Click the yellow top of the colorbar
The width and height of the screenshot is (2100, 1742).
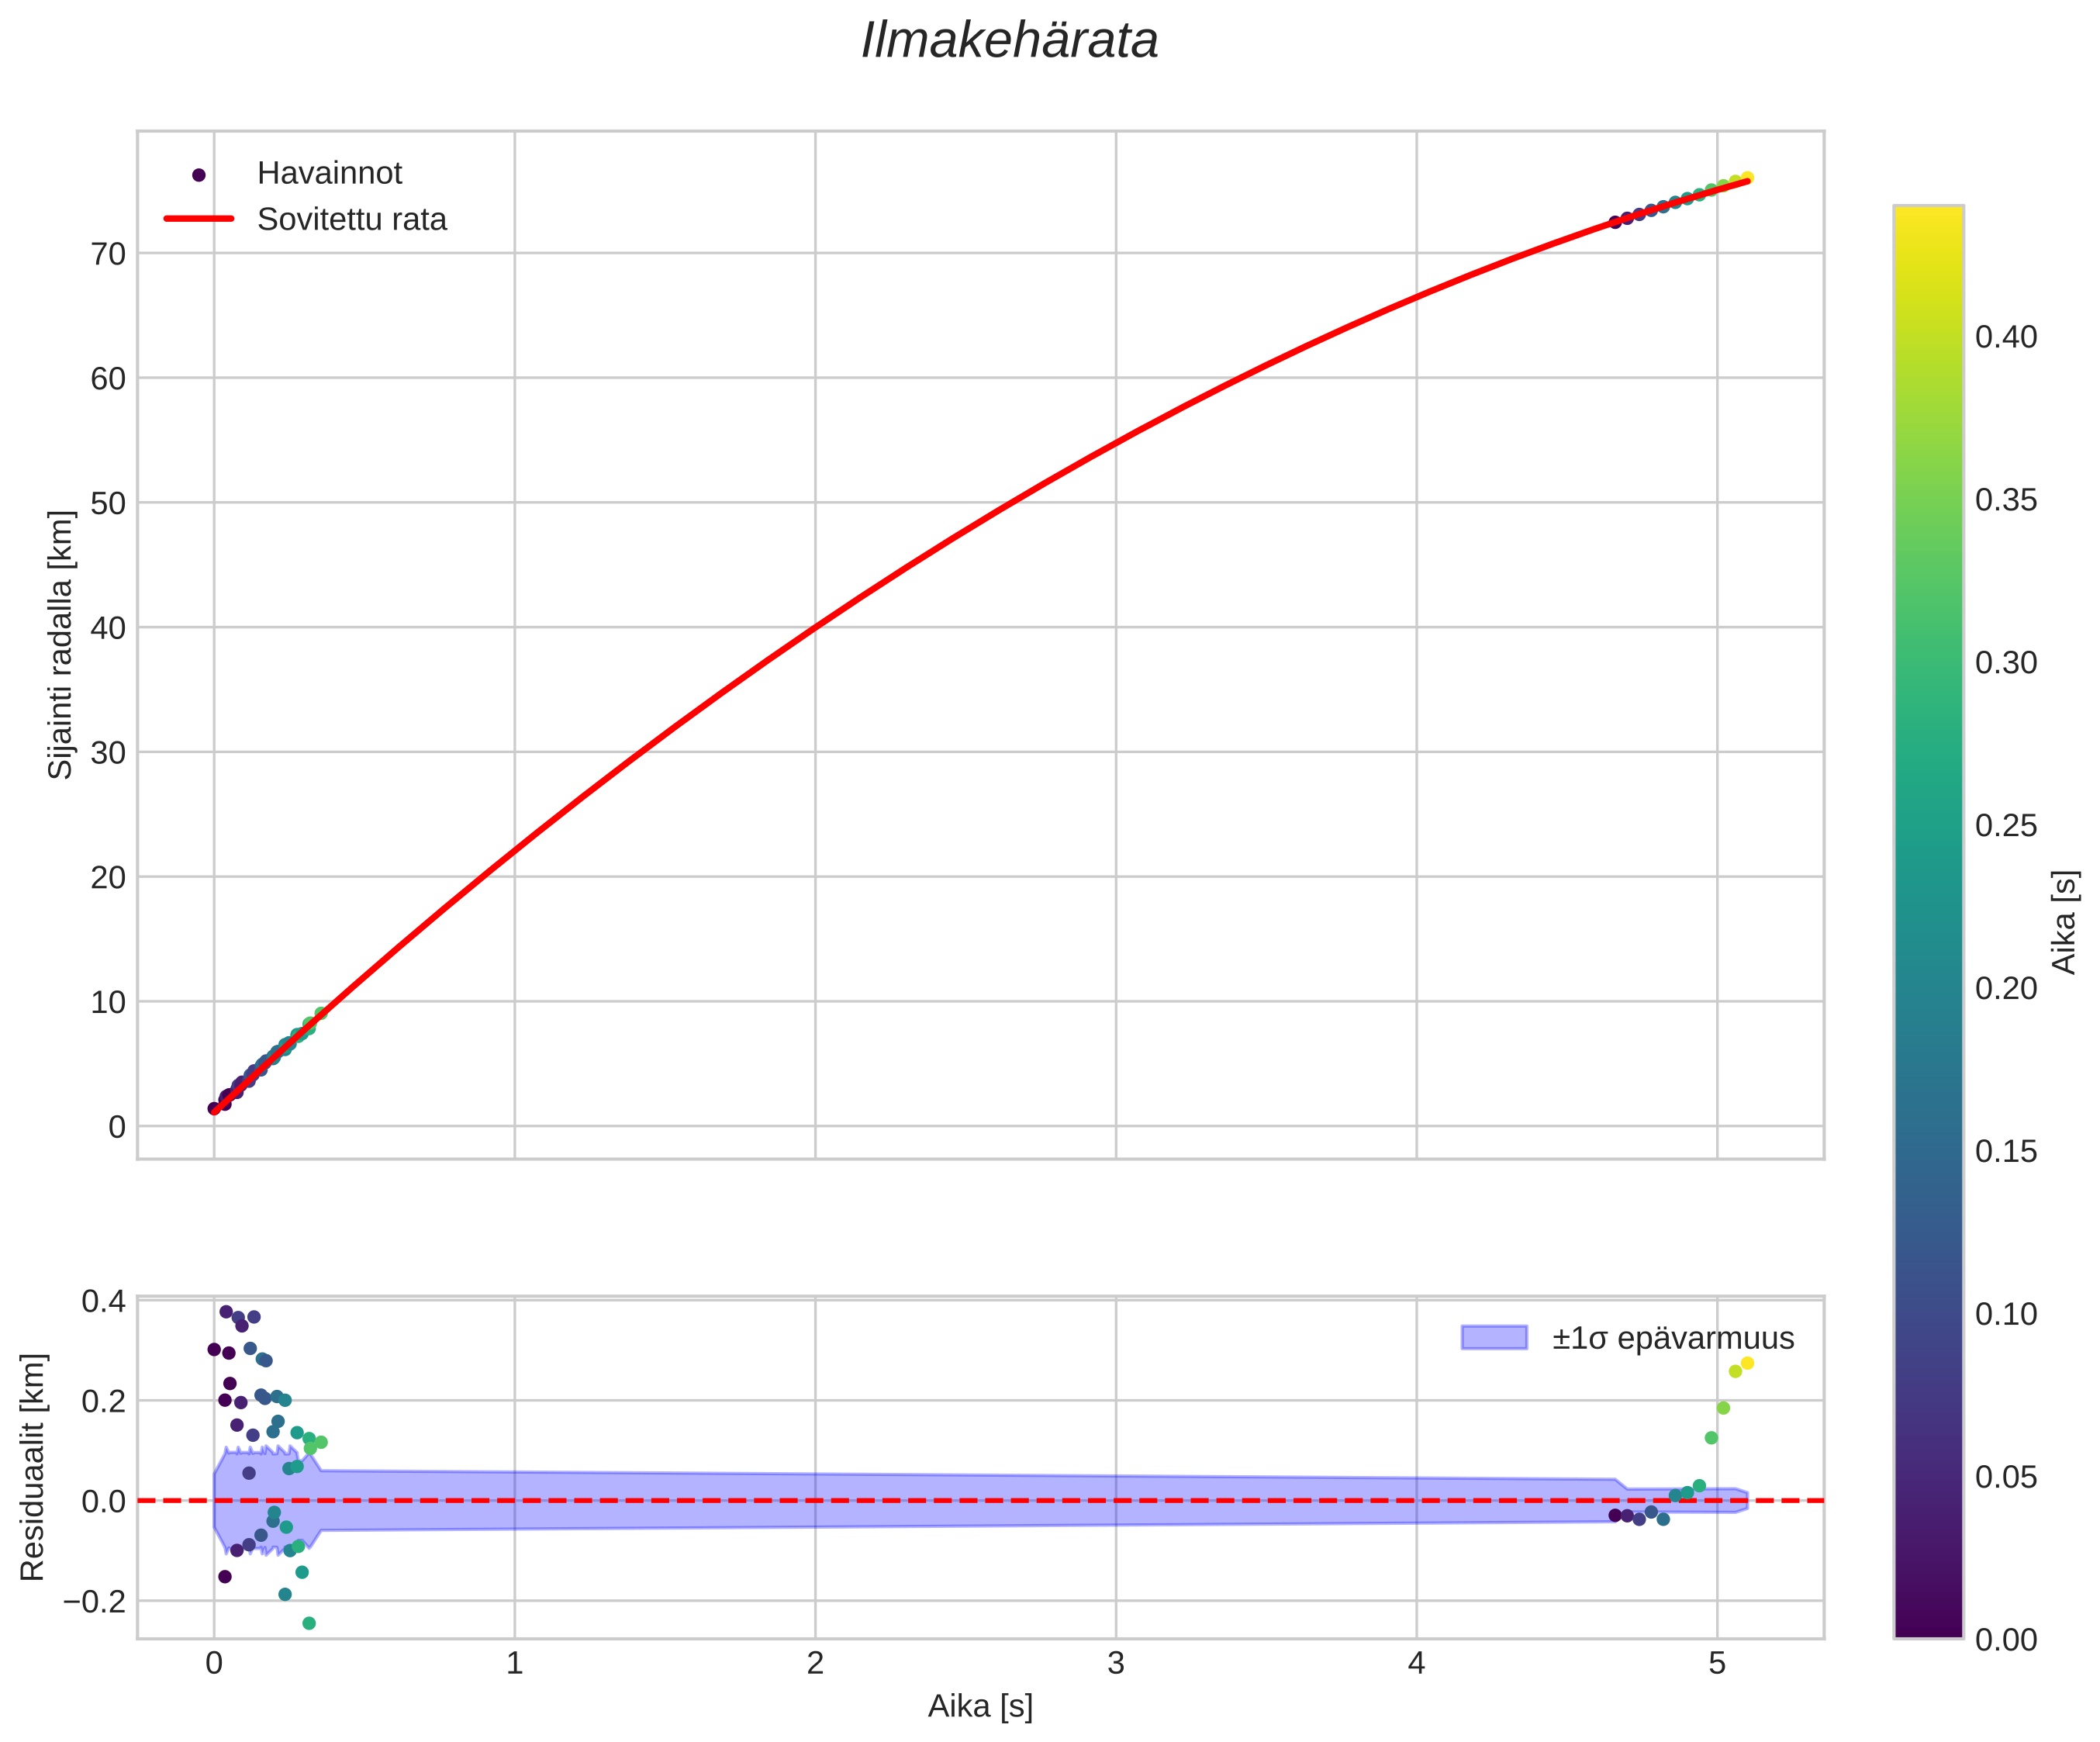coord(1928,215)
